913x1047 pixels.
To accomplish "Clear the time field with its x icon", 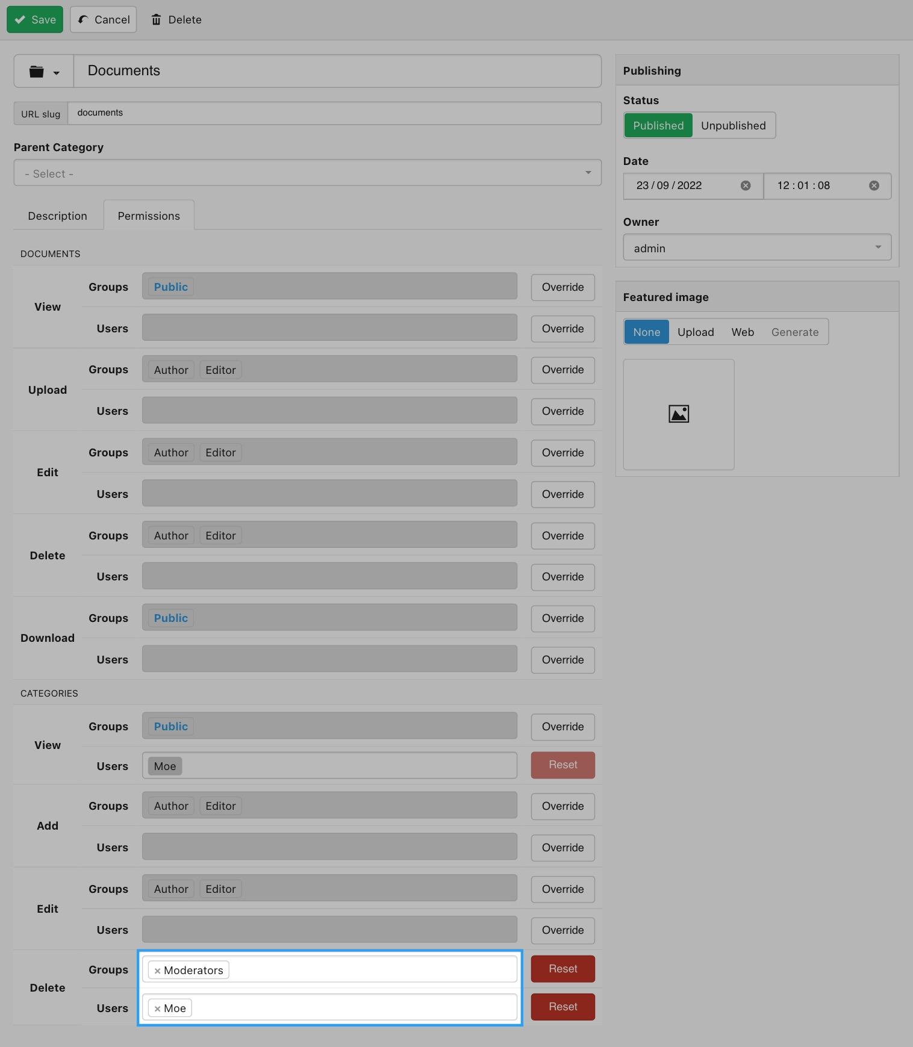I will [x=874, y=185].
